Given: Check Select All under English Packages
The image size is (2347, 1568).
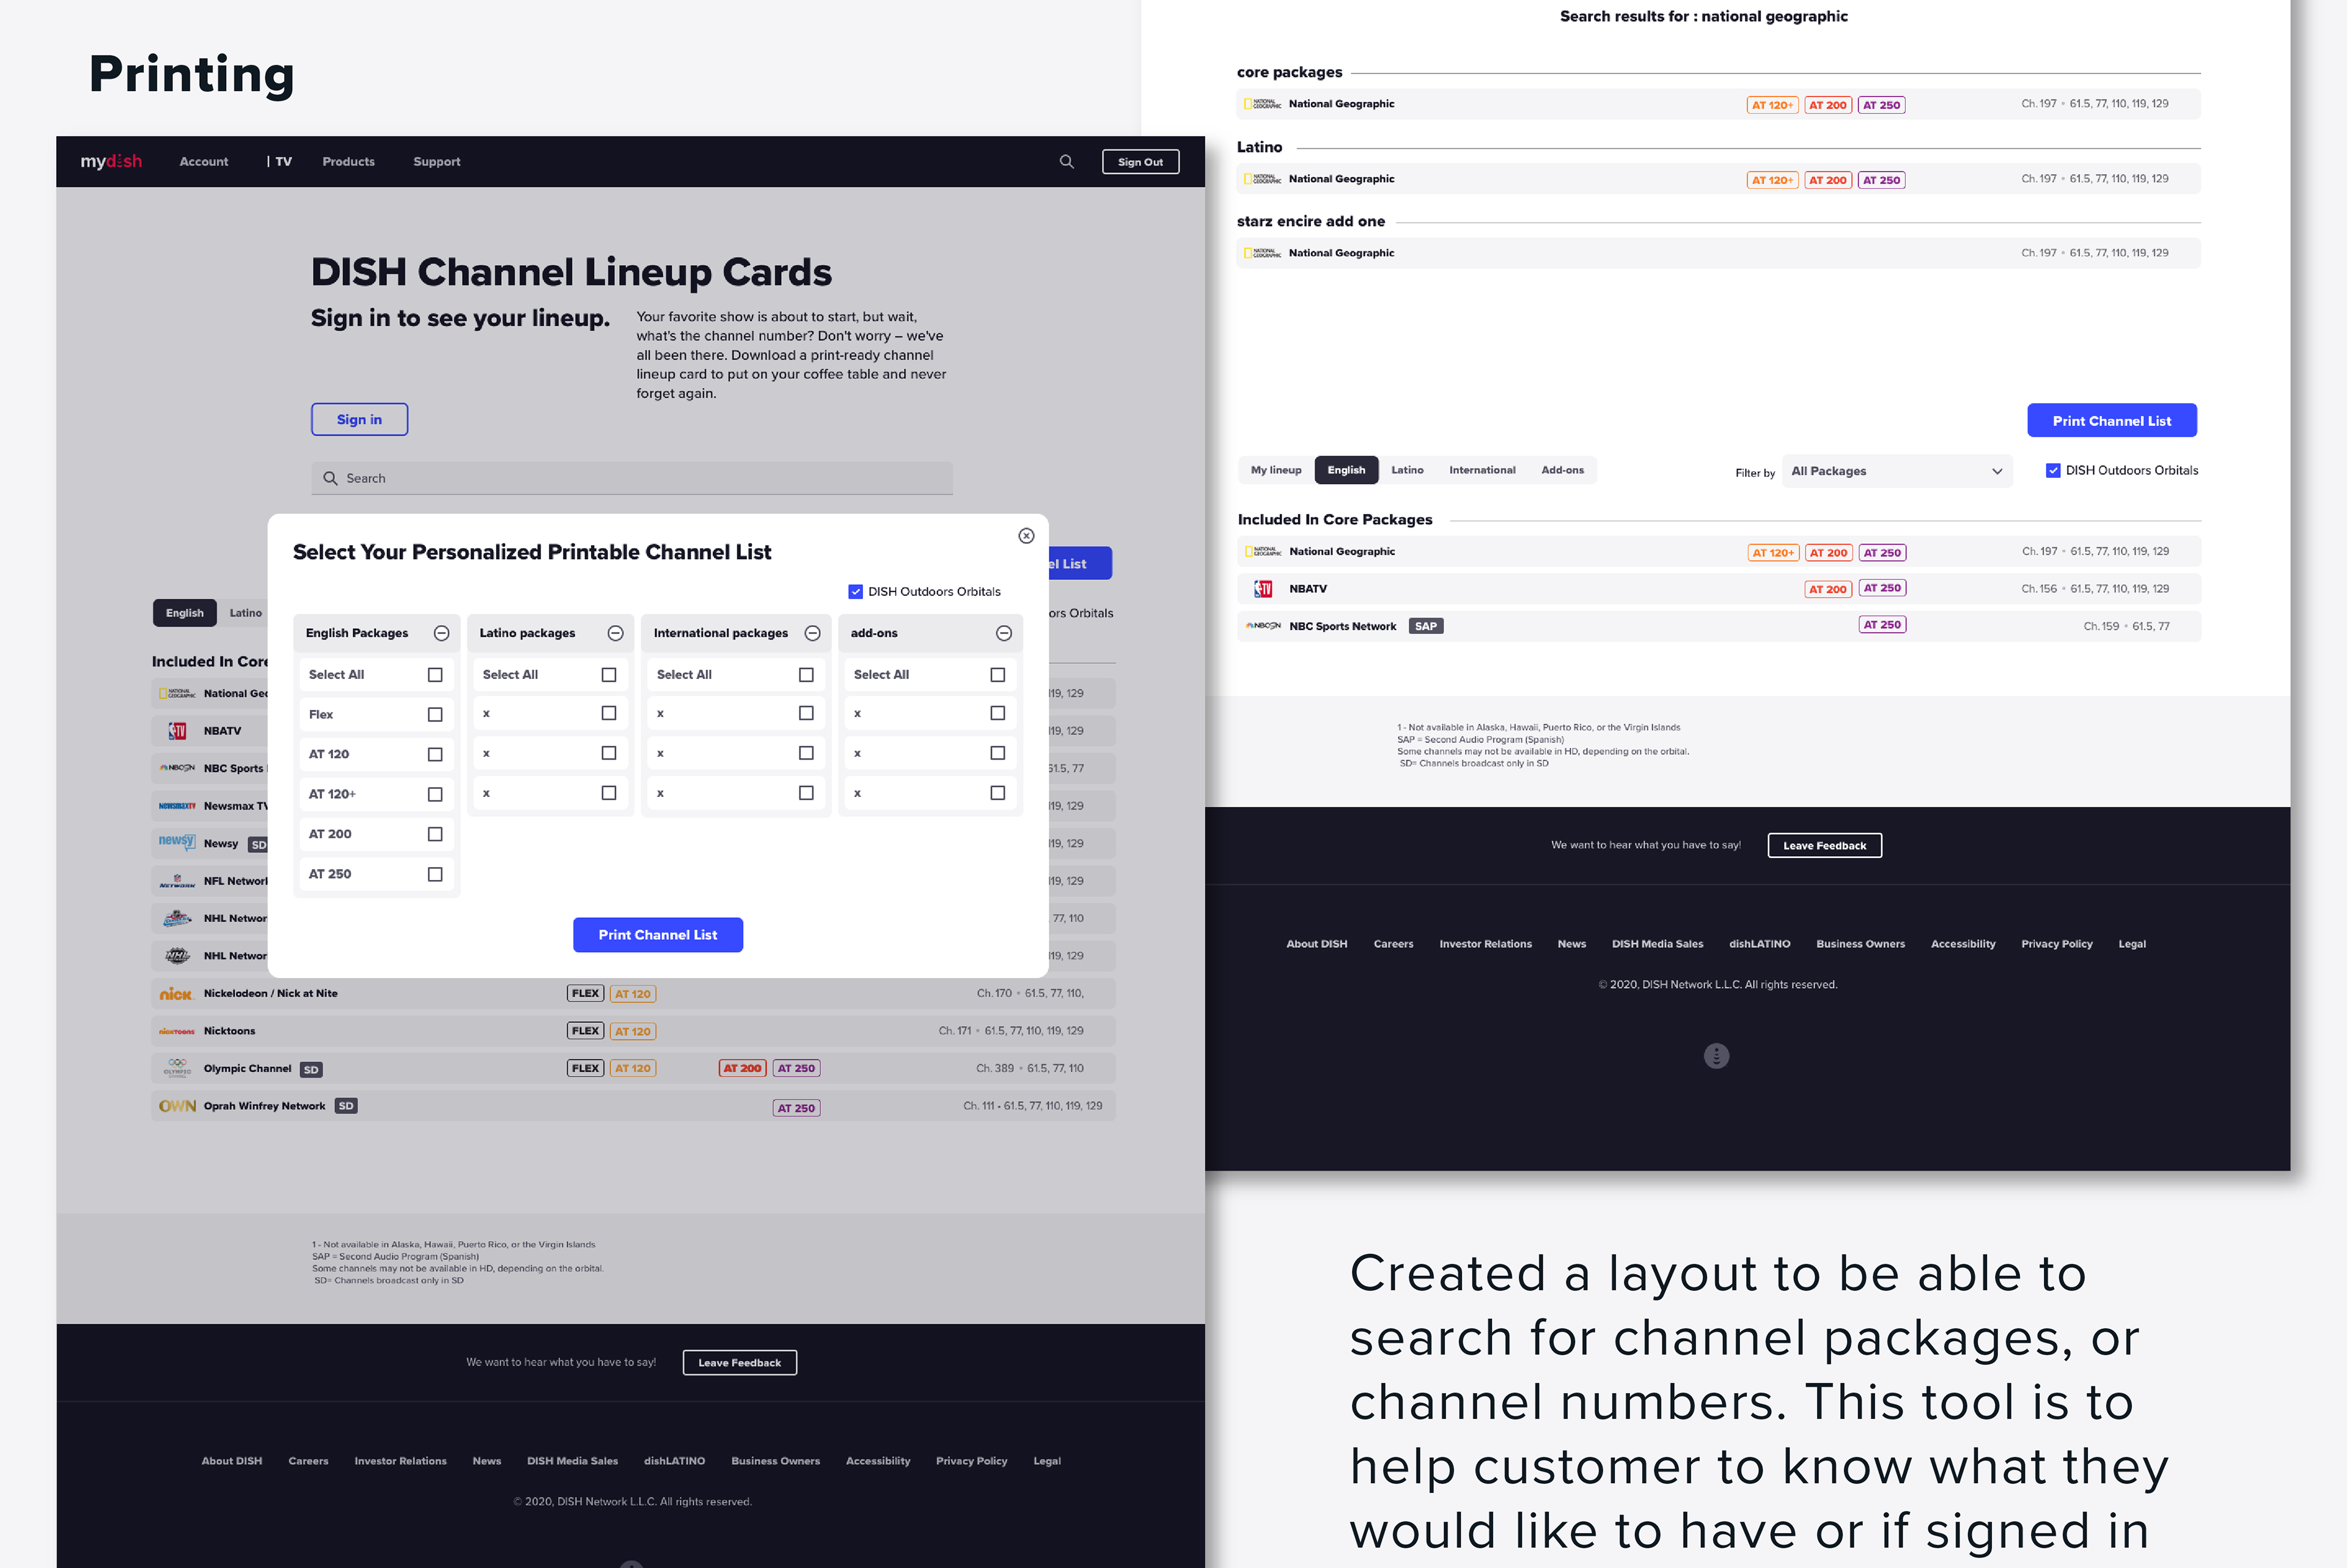Looking at the screenshot, I should click(435, 675).
